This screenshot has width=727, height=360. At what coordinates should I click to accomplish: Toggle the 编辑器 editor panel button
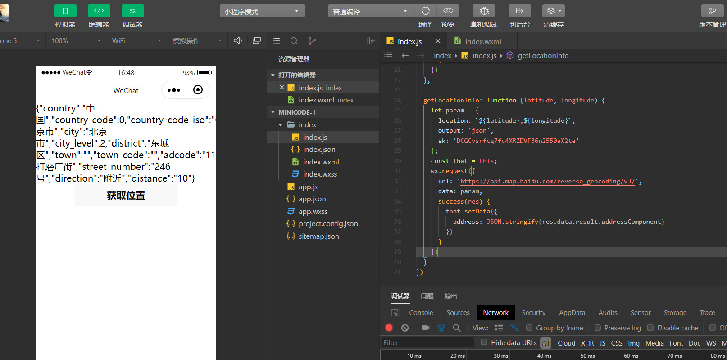[99, 11]
